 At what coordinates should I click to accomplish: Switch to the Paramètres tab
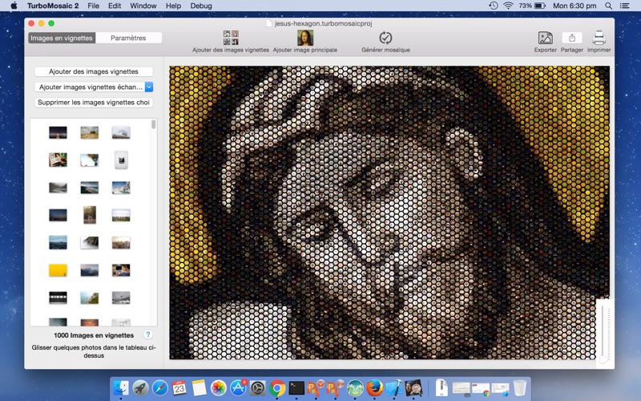coord(128,38)
